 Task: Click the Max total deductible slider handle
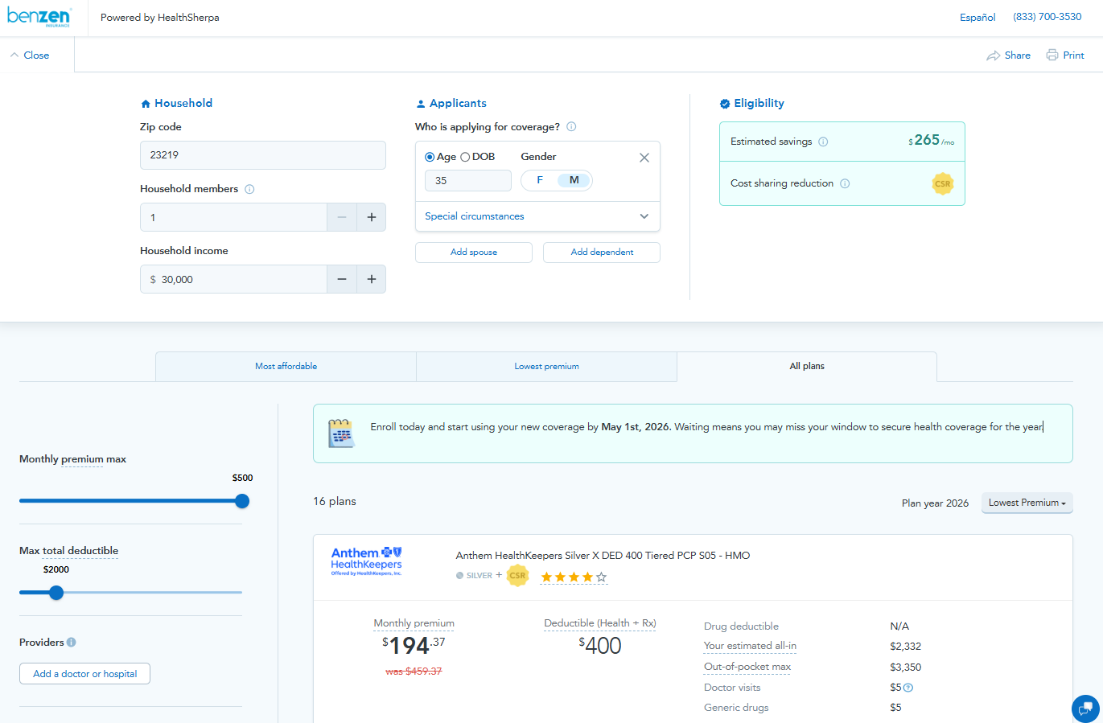pyautogui.click(x=56, y=593)
